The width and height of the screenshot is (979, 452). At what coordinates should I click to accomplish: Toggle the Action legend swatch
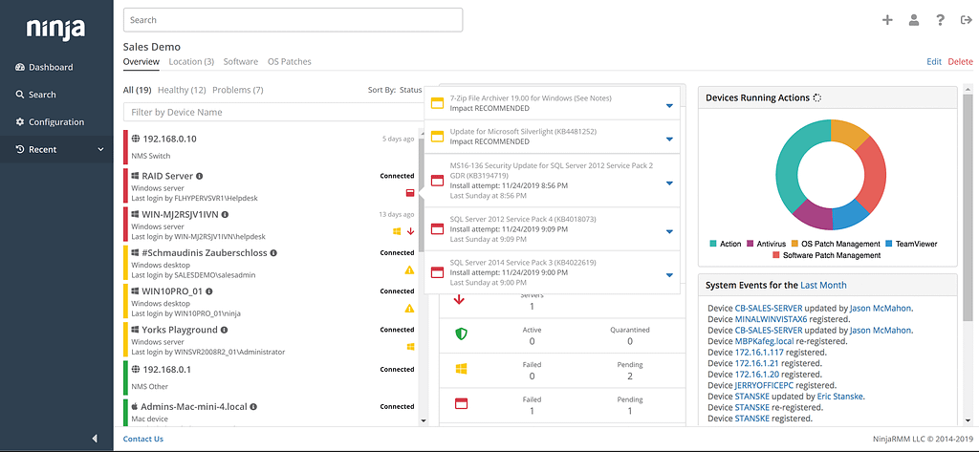(x=713, y=244)
